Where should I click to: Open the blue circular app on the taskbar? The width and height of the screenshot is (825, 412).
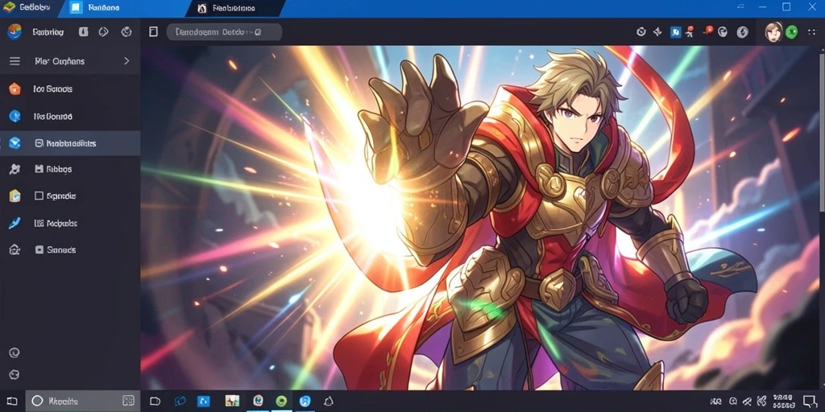[305, 401]
